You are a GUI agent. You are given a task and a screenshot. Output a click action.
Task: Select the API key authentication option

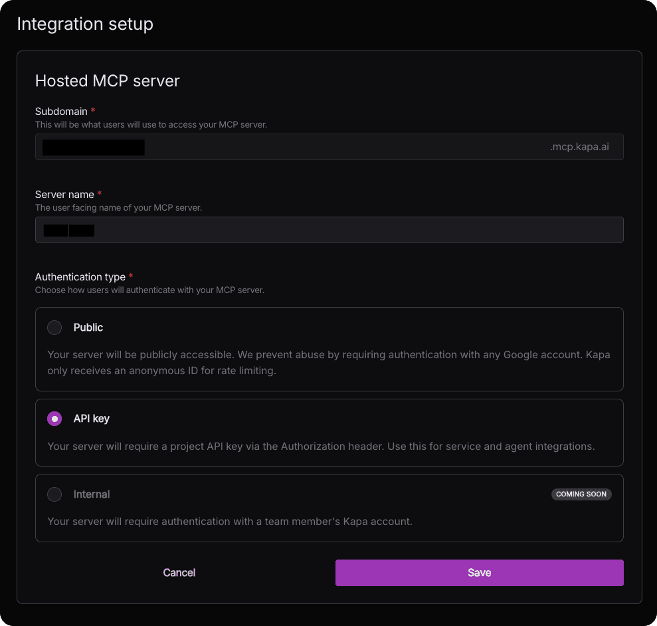[x=54, y=419]
